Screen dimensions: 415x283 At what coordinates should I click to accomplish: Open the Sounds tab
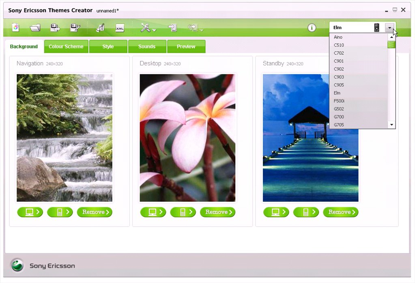[147, 47]
